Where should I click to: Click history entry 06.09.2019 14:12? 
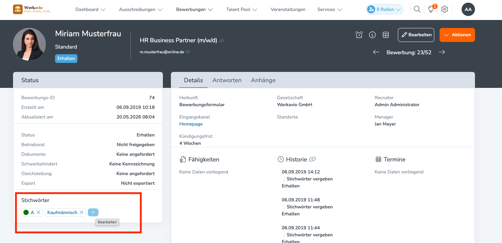tap(301, 172)
